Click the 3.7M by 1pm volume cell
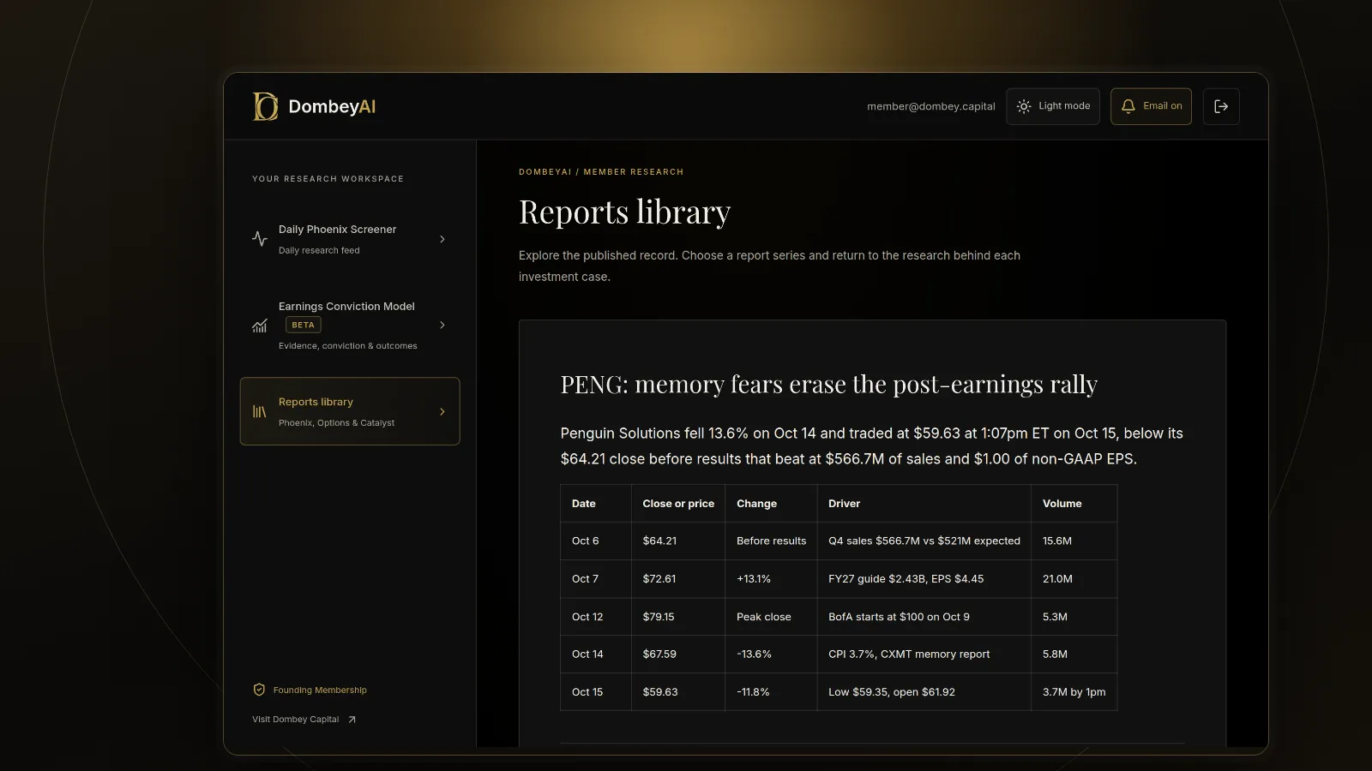 point(1074,692)
